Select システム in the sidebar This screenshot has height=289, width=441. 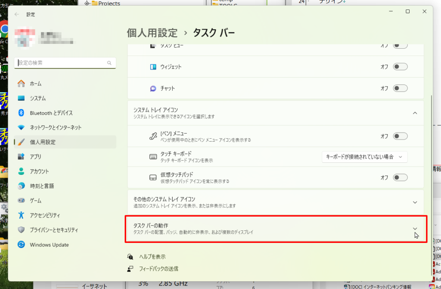[38, 98]
